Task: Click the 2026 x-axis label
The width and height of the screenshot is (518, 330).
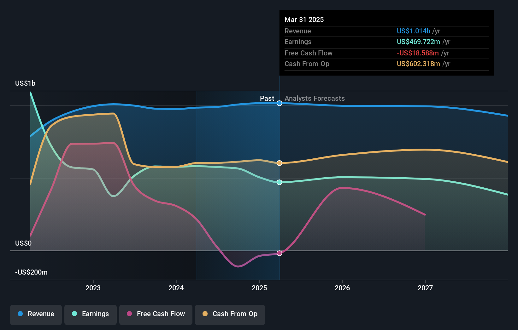Action: (342, 288)
